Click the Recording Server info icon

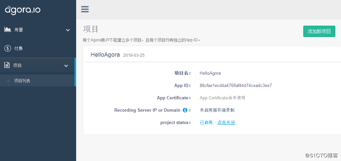click(x=185, y=110)
